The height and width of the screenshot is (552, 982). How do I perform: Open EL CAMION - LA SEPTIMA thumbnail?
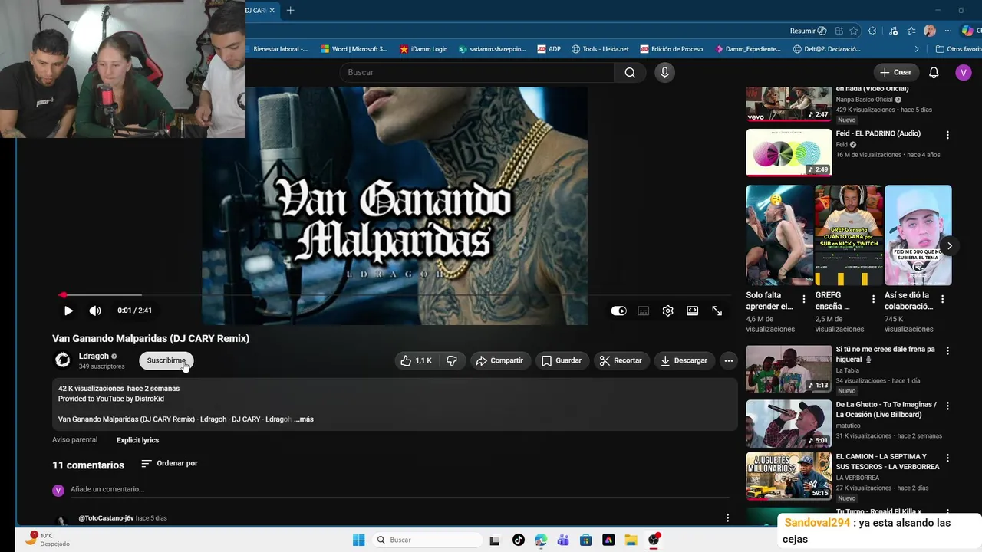(x=789, y=475)
